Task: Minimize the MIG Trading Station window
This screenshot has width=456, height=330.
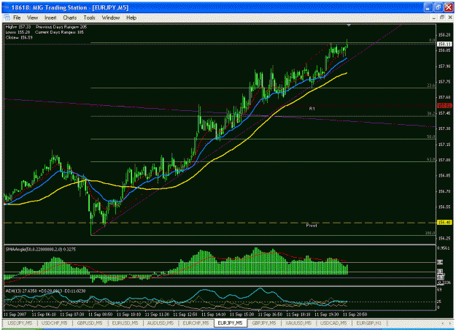Action: 428,7
